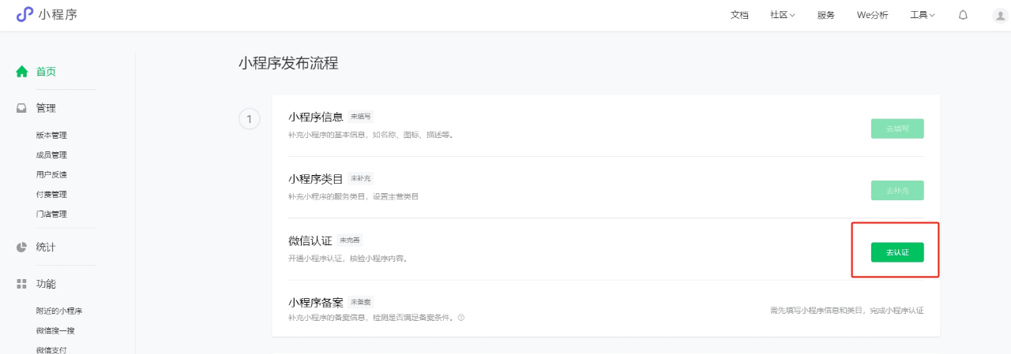The image size is (1011, 354).
Task: Click the 首页 home icon
Action: pyautogui.click(x=22, y=71)
